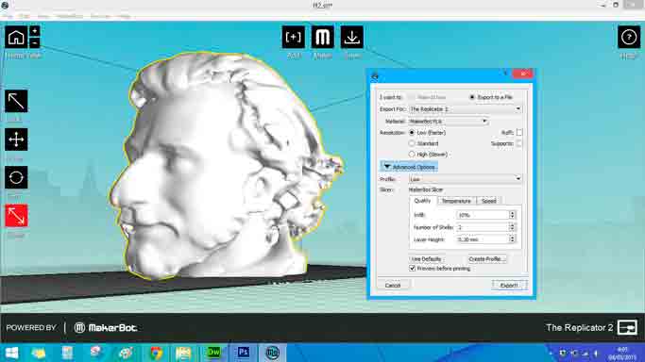Enable the Raft checkbox
This screenshot has width=645, height=362.
pyautogui.click(x=519, y=133)
